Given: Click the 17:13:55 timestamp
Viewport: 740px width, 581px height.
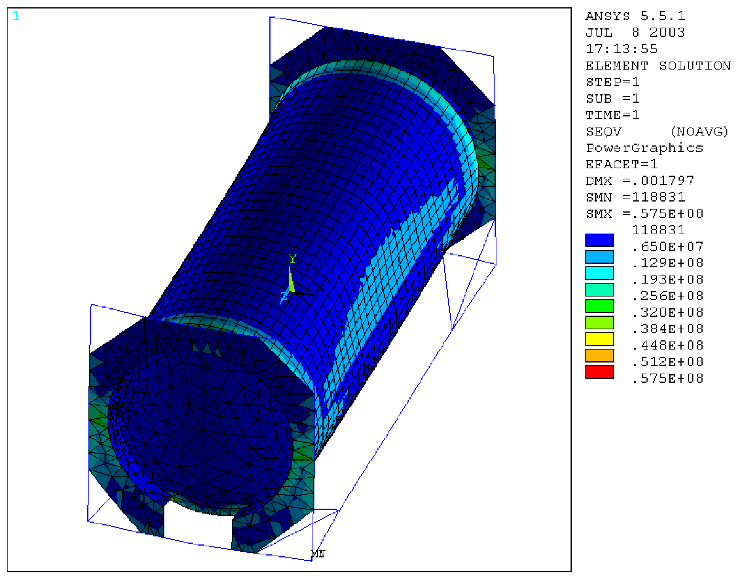Looking at the screenshot, I should coord(621,49).
